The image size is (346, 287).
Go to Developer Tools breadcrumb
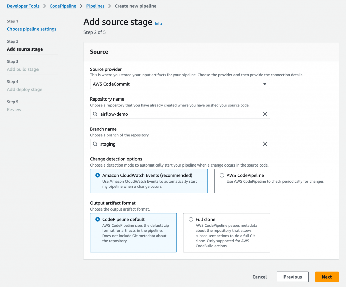tap(23, 6)
